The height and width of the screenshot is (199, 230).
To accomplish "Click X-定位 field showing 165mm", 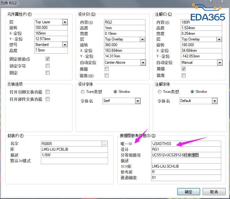I will [51, 33].
